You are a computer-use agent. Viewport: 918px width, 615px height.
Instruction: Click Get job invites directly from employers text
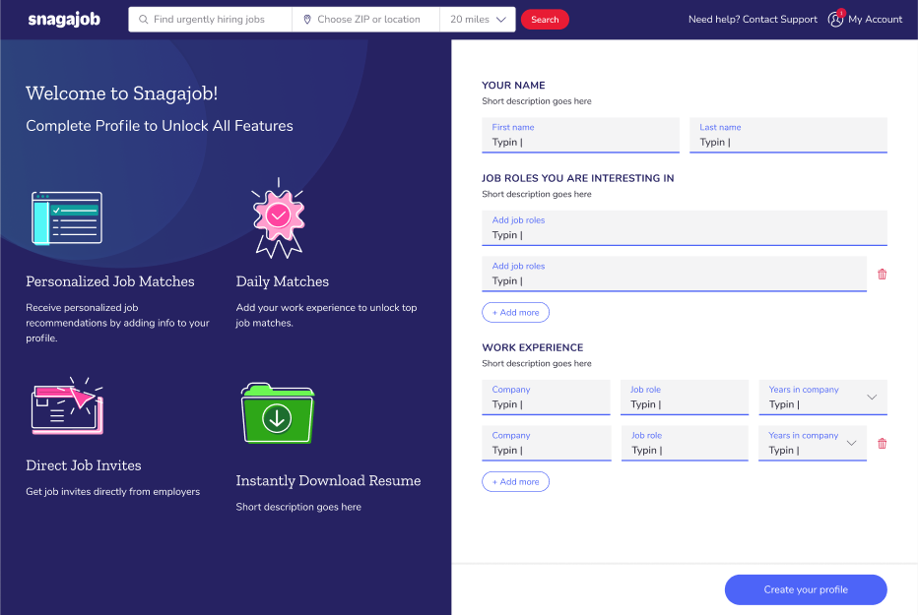(113, 492)
